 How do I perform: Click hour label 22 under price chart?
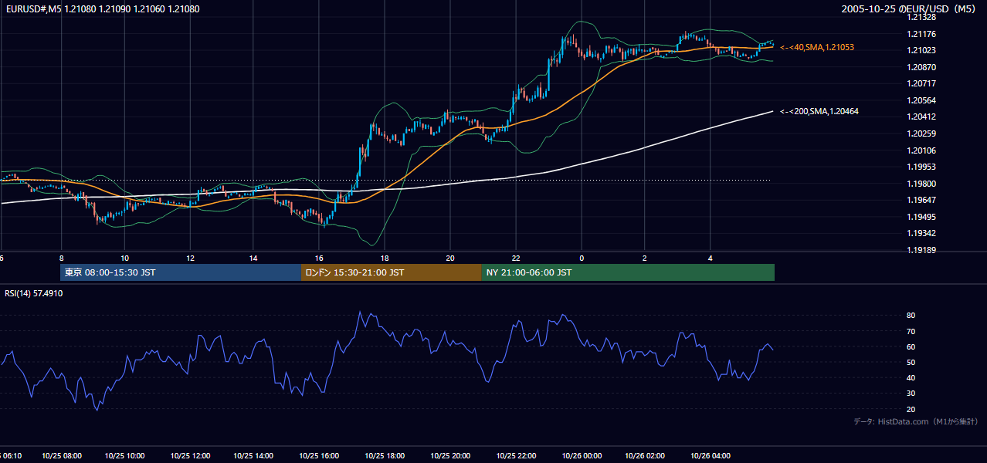(516, 258)
